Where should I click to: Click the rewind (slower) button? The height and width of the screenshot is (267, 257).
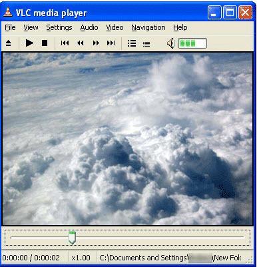point(81,43)
